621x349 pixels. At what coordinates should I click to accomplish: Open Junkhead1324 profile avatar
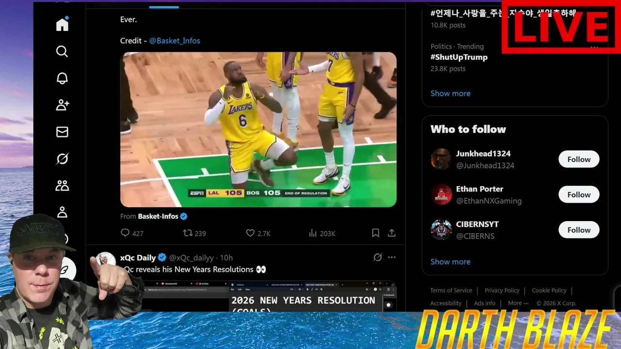pyautogui.click(x=441, y=159)
